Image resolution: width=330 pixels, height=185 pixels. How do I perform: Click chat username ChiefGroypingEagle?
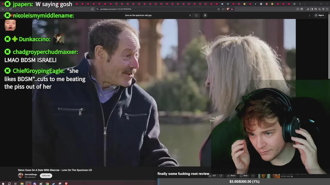pyautogui.click(x=38, y=71)
